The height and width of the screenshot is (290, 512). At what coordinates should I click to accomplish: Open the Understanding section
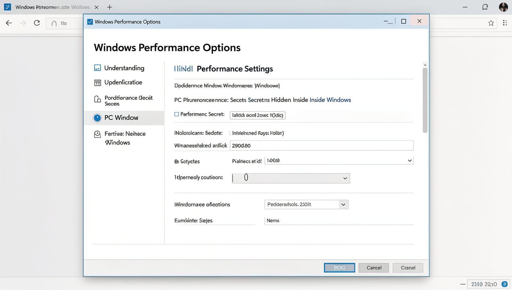pyautogui.click(x=124, y=68)
